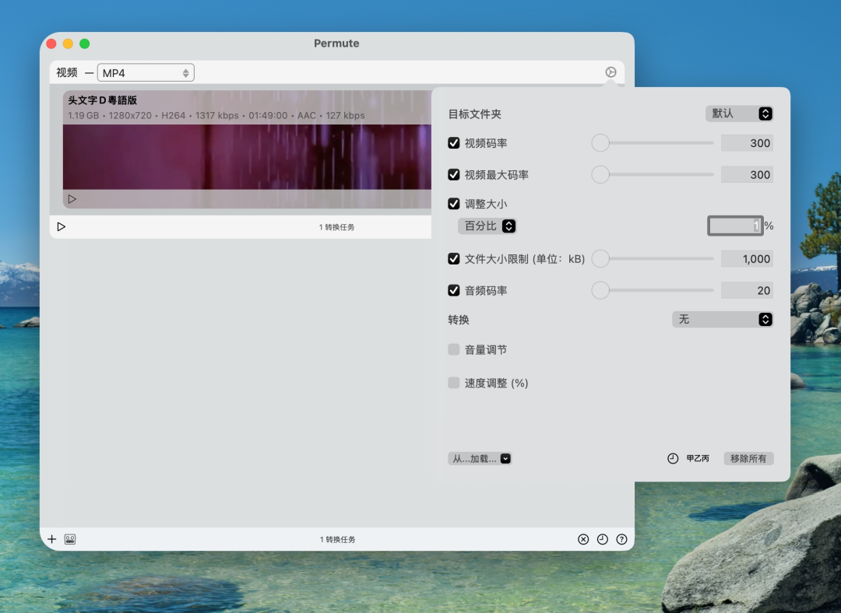Open the MP4 format dropdown

[146, 72]
